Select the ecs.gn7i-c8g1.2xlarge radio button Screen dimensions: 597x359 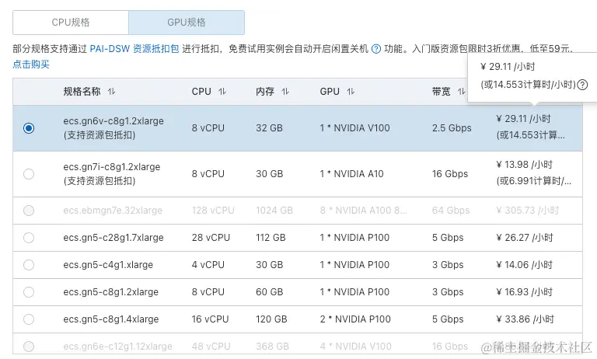[x=29, y=174]
